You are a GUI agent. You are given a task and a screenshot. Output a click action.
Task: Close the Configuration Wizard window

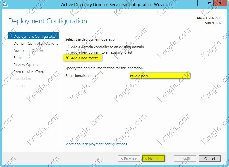[220, 3]
